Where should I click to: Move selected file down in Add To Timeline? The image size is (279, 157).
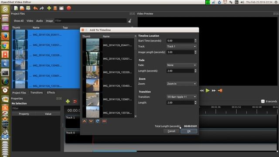tap(91, 121)
